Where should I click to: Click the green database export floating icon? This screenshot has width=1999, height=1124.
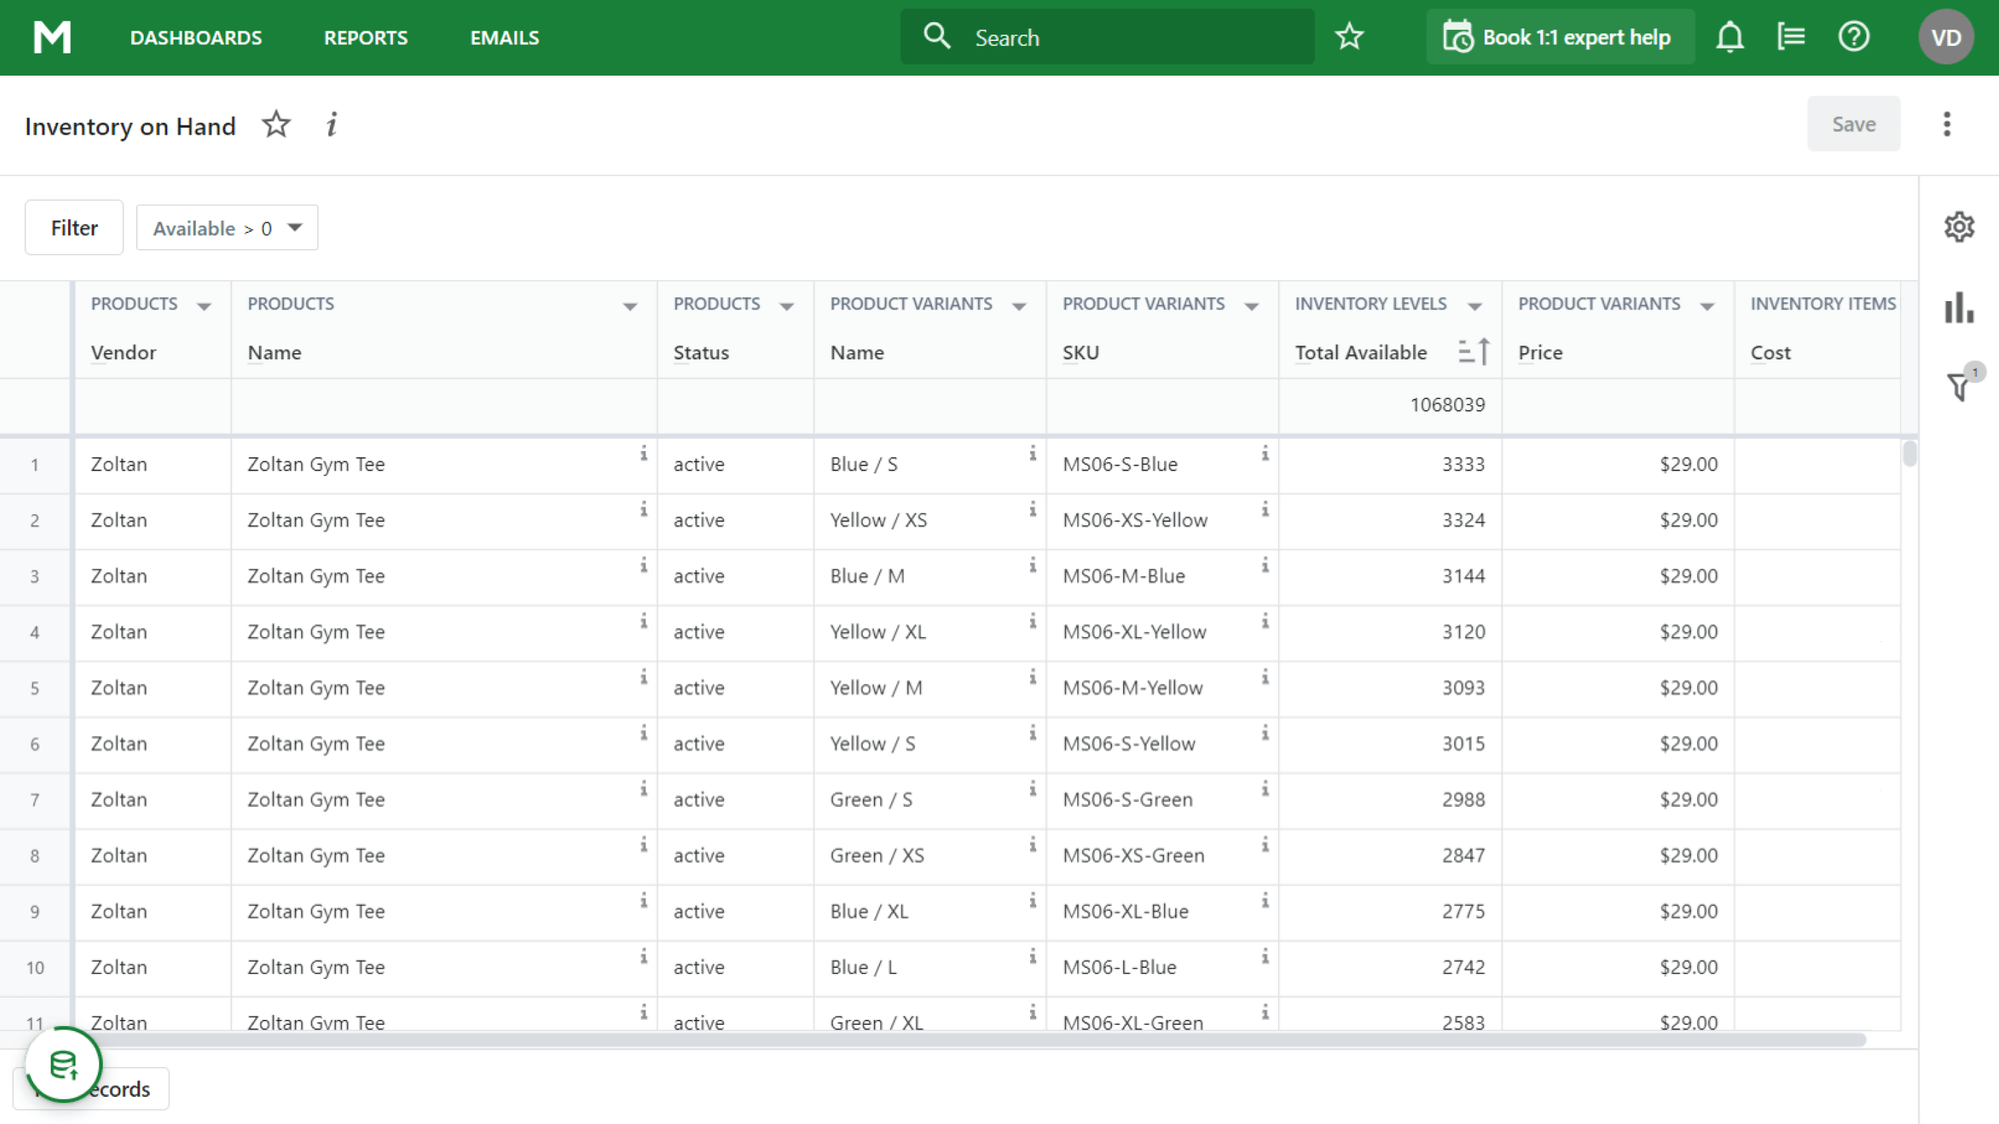pos(64,1064)
